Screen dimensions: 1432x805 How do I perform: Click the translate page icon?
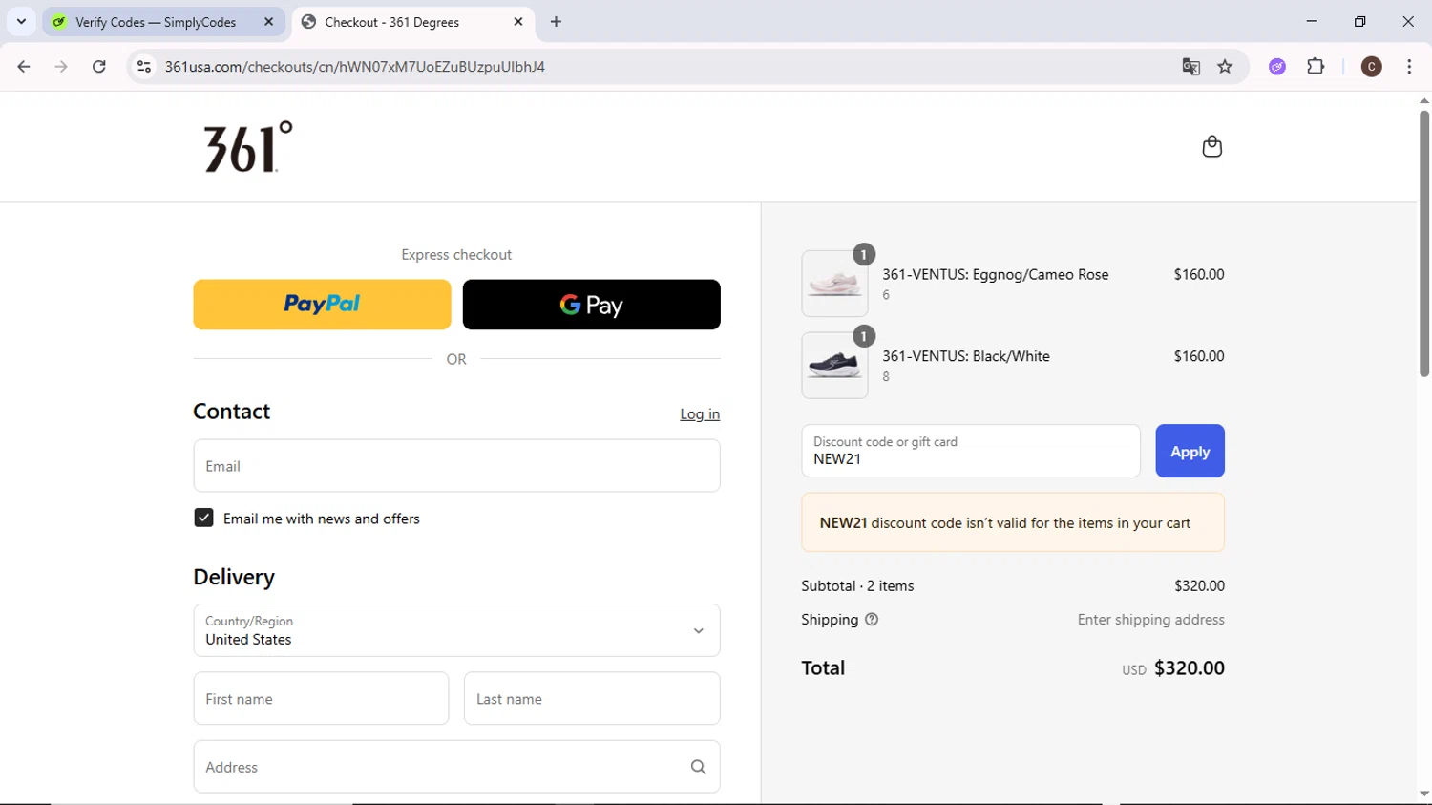click(1190, 67)
